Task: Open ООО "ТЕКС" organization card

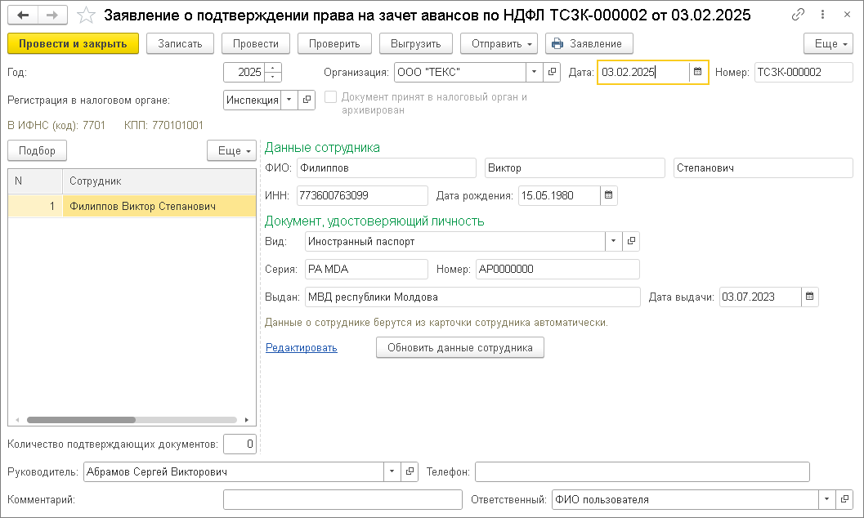Action: (552, 72)
